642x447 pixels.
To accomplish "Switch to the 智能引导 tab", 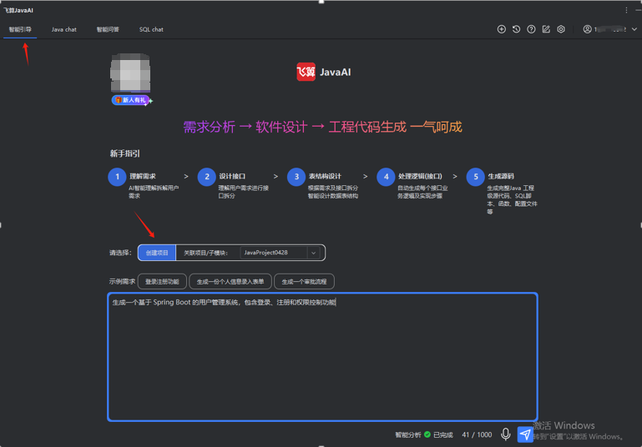I will (20, 29).
